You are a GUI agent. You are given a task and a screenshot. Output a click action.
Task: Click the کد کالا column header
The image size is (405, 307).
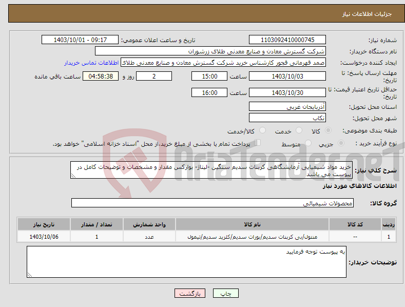tap(355, 224)
